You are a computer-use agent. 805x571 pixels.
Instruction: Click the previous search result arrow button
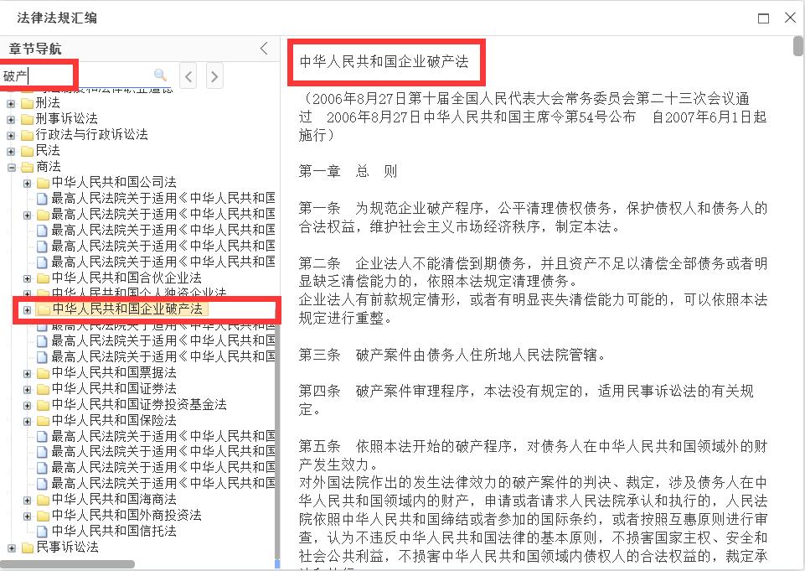coord(188,75)
